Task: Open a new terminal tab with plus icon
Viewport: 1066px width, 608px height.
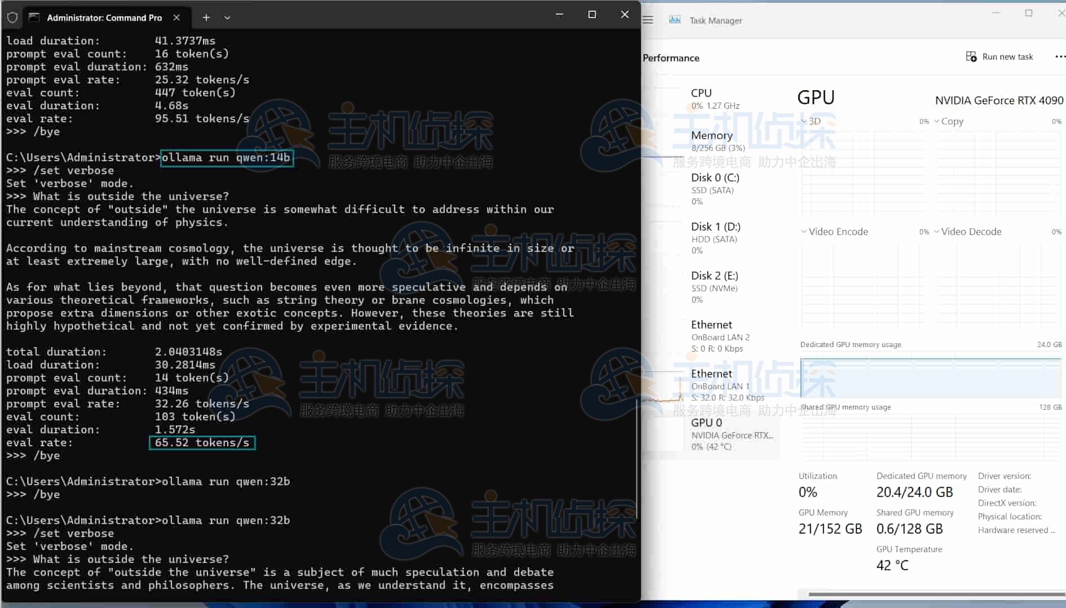Action: (x=206, y=17)
